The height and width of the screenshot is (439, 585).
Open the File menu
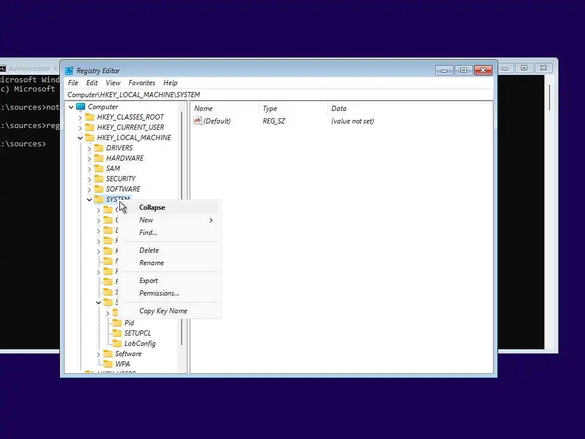pos(73,83)
